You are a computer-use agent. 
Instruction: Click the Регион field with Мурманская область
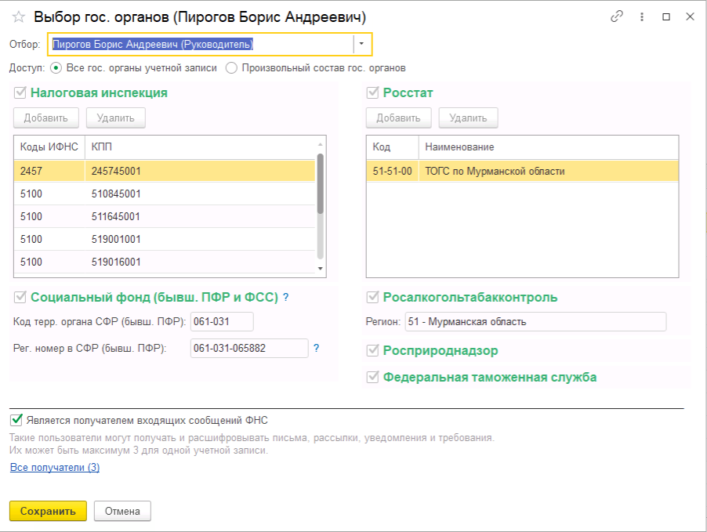tap(535, 322)
